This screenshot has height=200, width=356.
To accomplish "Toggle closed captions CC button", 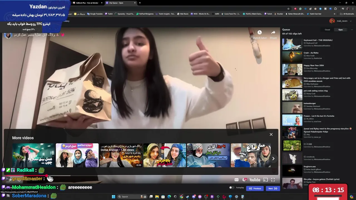I will point(236,180).
